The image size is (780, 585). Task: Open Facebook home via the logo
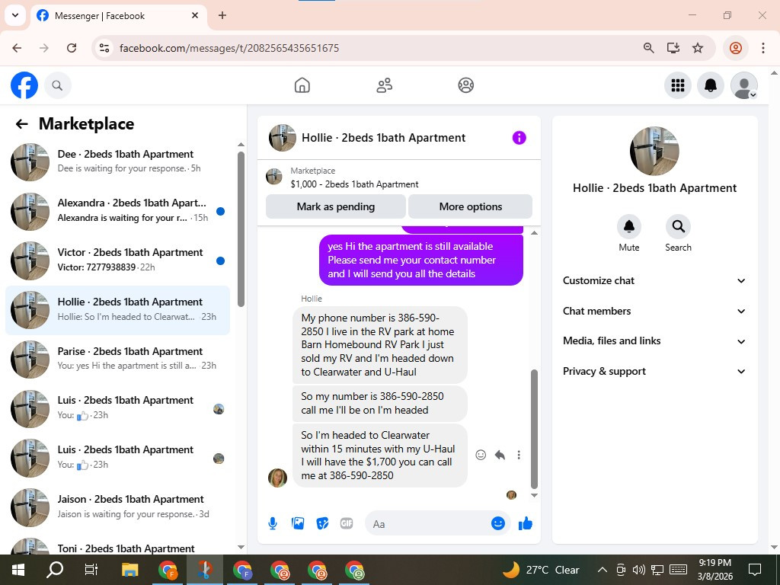point(24,85)
